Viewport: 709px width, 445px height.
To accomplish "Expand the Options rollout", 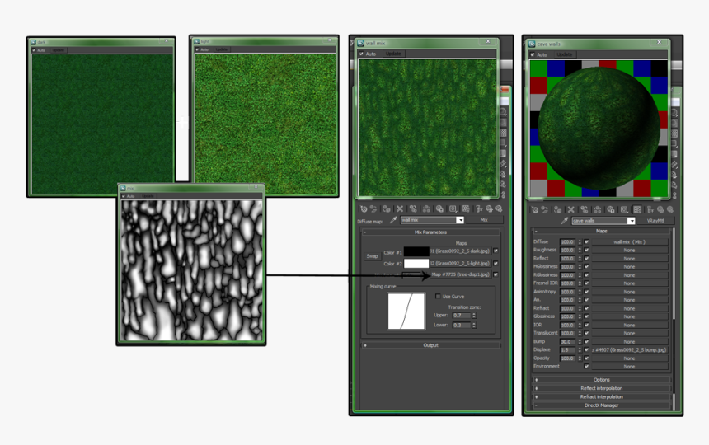I will click(601, 380).
